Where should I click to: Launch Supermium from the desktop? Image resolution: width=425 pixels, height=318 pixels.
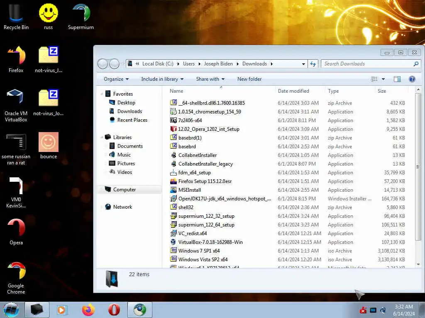tap(81, 16)
